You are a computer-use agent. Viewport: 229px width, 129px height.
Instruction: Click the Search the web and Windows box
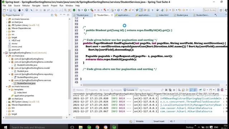point(39,127)
